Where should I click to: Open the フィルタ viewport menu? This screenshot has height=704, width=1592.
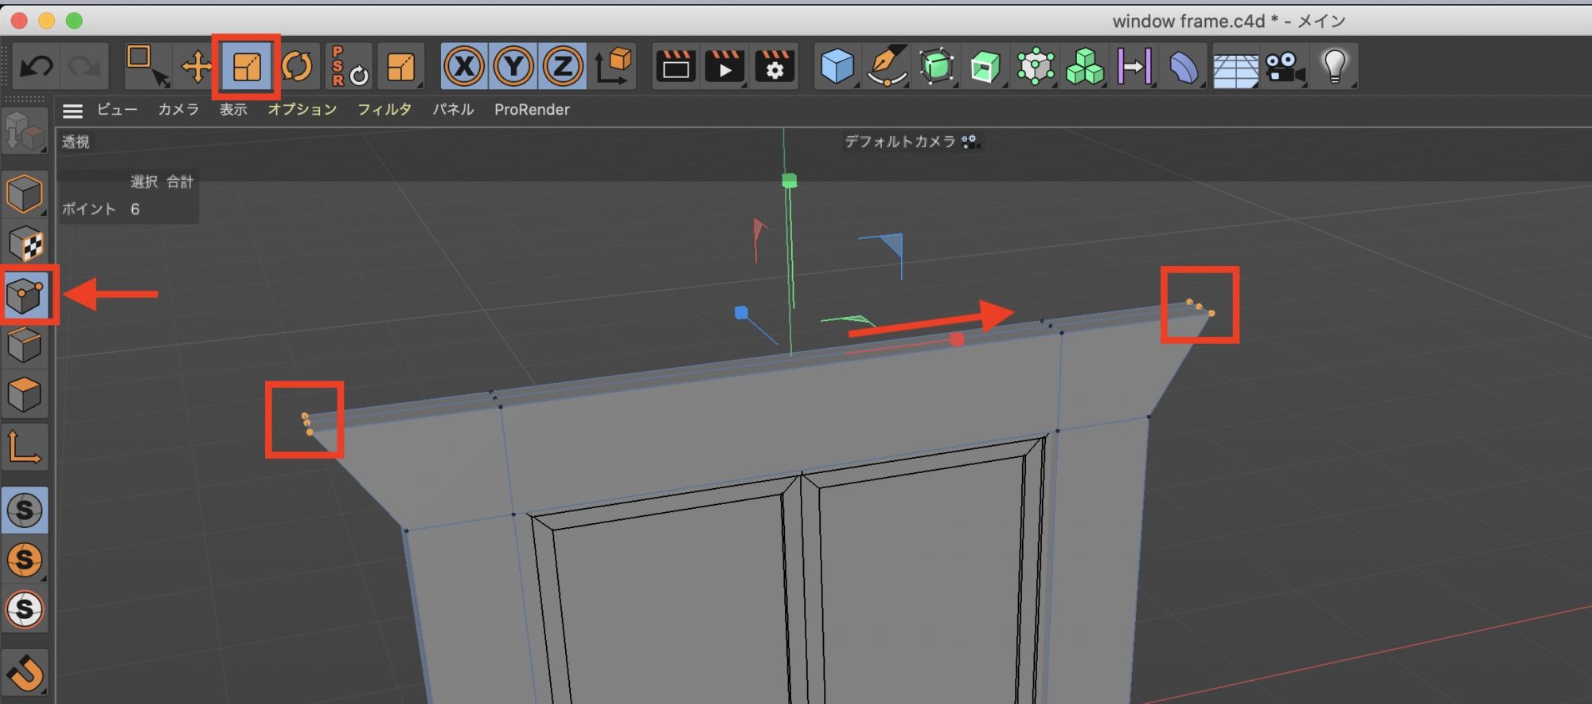384,110
